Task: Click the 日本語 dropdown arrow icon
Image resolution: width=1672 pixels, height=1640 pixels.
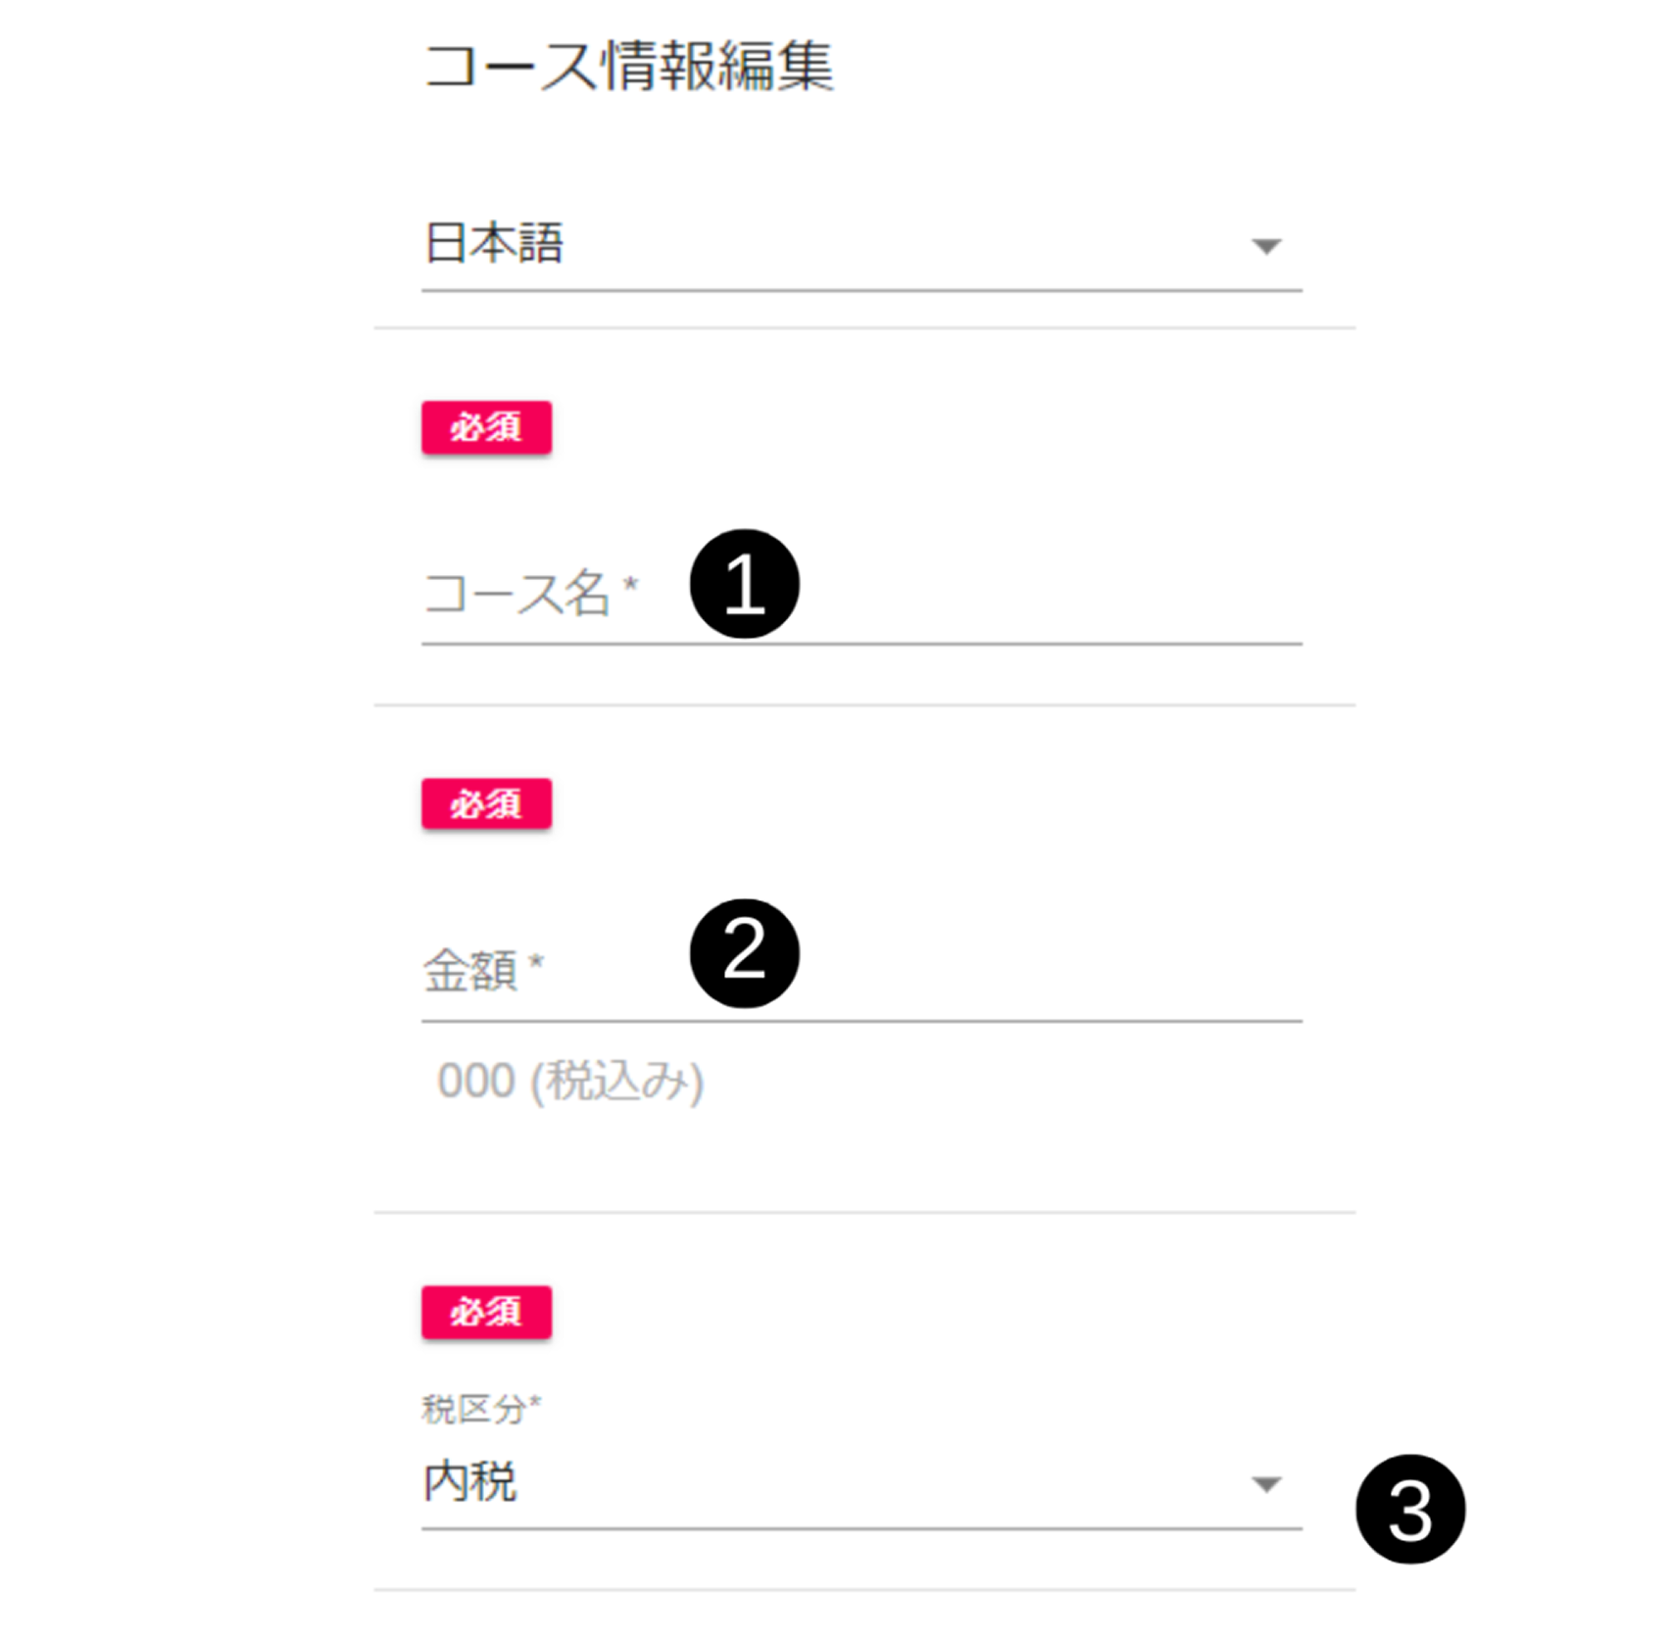Action: (x=1266, y=246)
